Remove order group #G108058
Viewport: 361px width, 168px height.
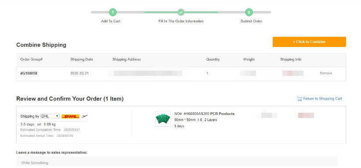(x=326, y=73)
